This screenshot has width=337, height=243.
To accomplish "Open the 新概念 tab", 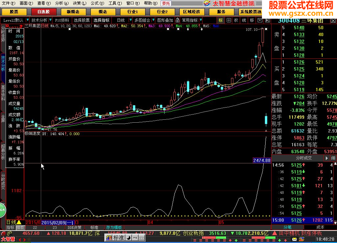I will 73,11.
